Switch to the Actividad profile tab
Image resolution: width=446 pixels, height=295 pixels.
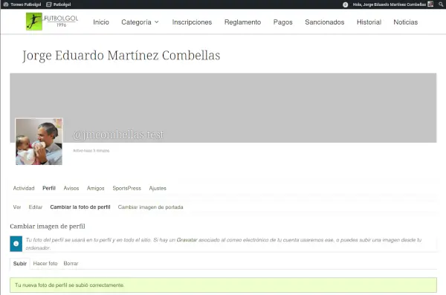pyautogui.click(x=24, y=188)
